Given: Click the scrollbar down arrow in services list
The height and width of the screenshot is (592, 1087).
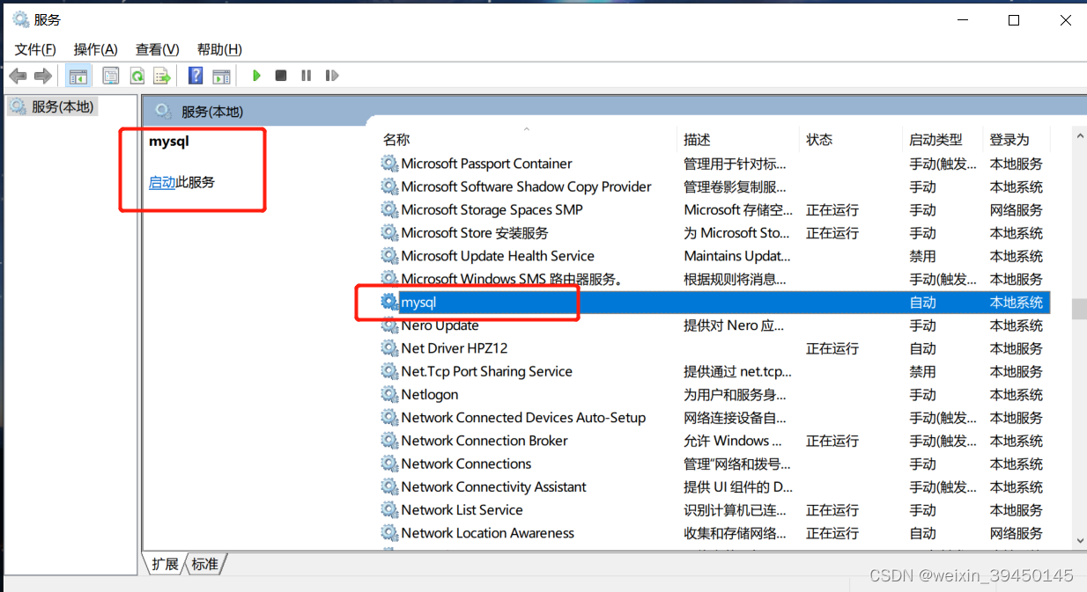Looking at the screenshot, I should click(1079, 541).
